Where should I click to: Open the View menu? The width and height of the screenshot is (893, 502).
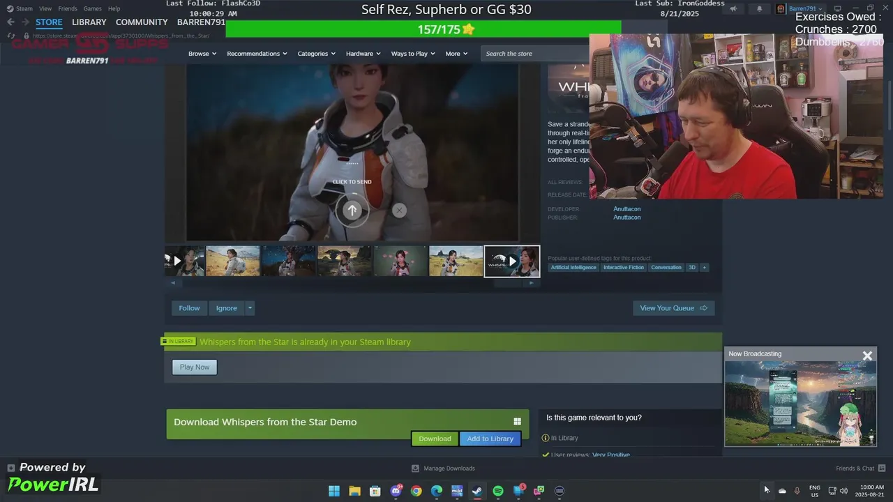45,8
